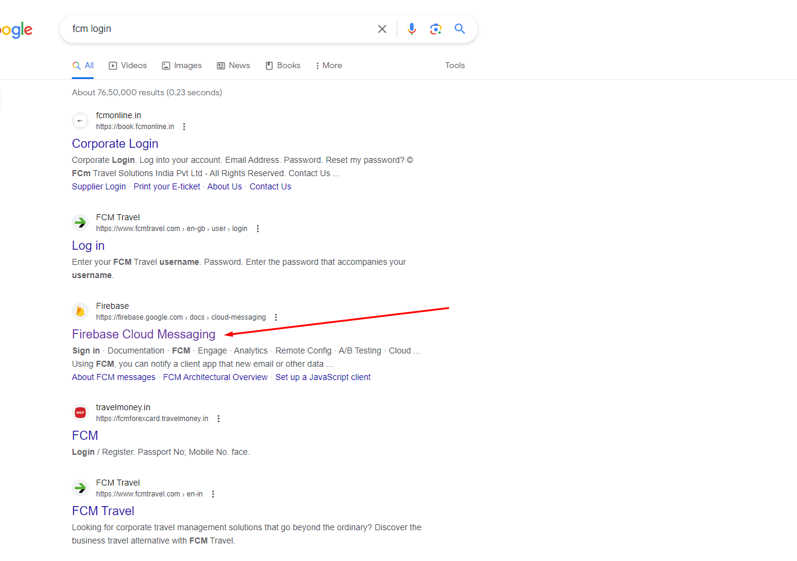The height and width of the screenshot is (561, 797).
Task: Open options menu for travelmoney.in result
Action: tap(219, 419)
